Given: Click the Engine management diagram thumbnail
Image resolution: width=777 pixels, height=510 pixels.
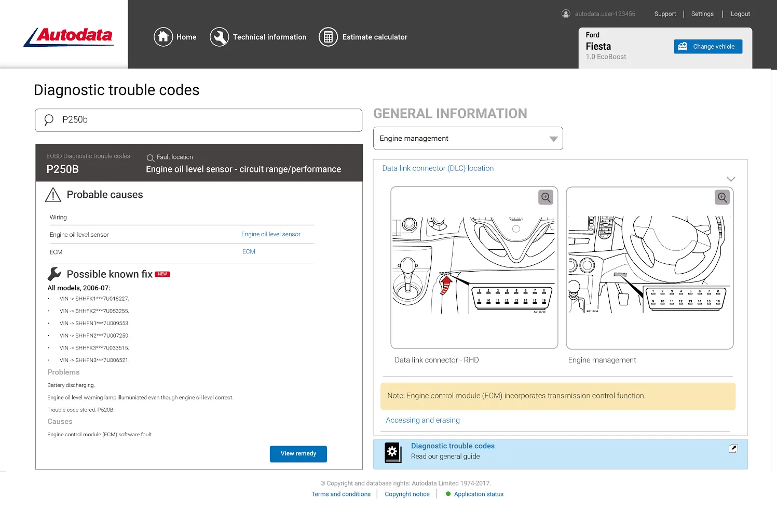Looking at the screenshot, I should coord(649,267).
